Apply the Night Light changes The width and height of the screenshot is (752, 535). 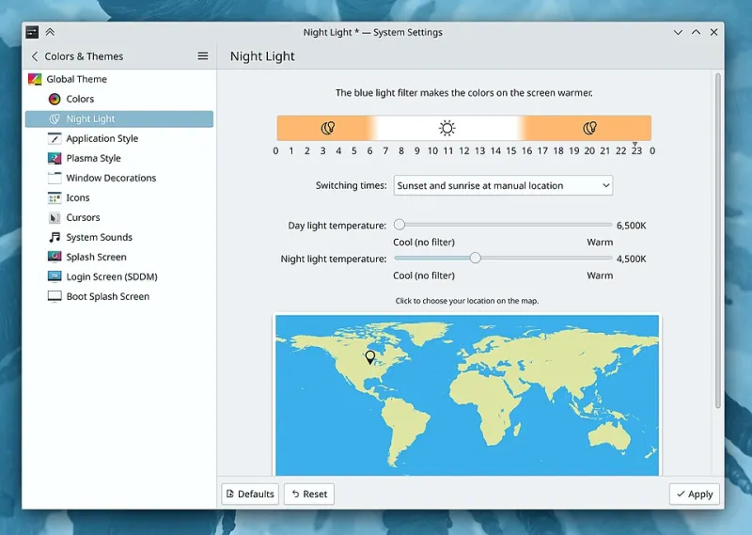coord(695,494)
